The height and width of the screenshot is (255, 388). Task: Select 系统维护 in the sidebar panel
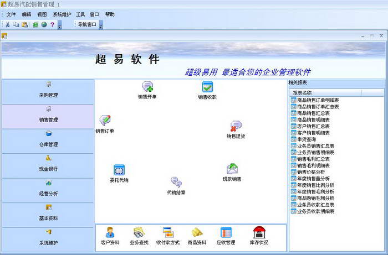tap(48, 240)
